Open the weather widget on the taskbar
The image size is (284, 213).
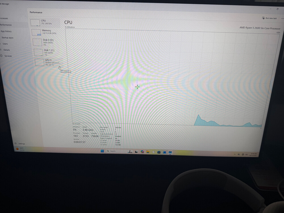20,149
